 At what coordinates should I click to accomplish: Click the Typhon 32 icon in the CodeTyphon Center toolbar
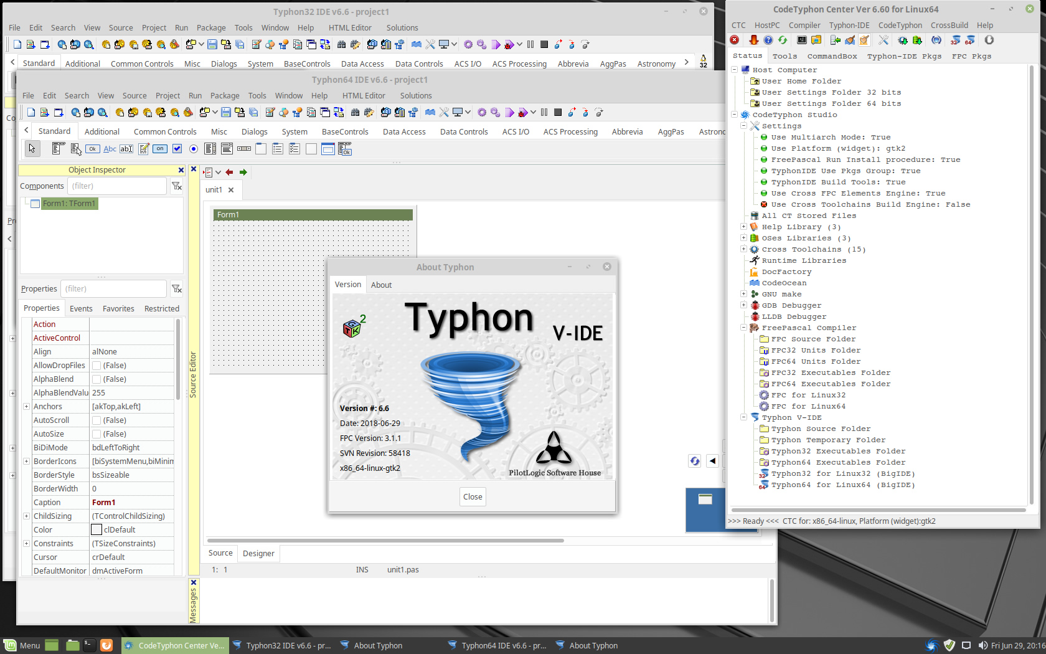(956, 40)
